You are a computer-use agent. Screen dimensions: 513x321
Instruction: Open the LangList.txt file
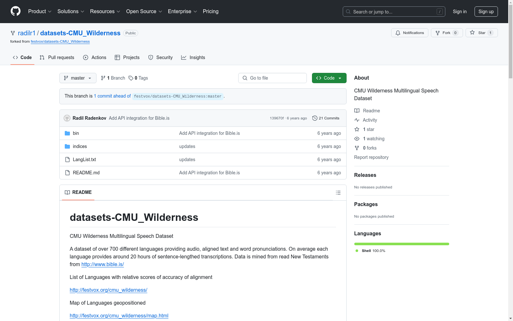point(84,160)
